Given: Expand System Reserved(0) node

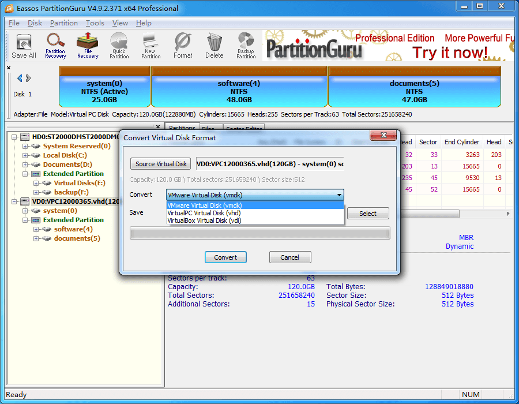Looking at the screenshot, I should (x=25, y=146).
